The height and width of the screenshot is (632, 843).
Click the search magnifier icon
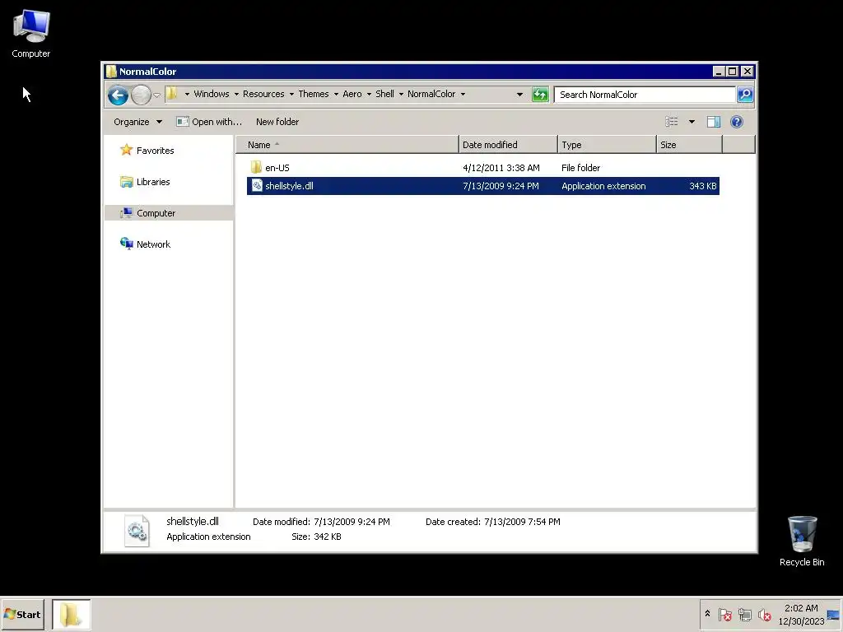pos(745,95)
